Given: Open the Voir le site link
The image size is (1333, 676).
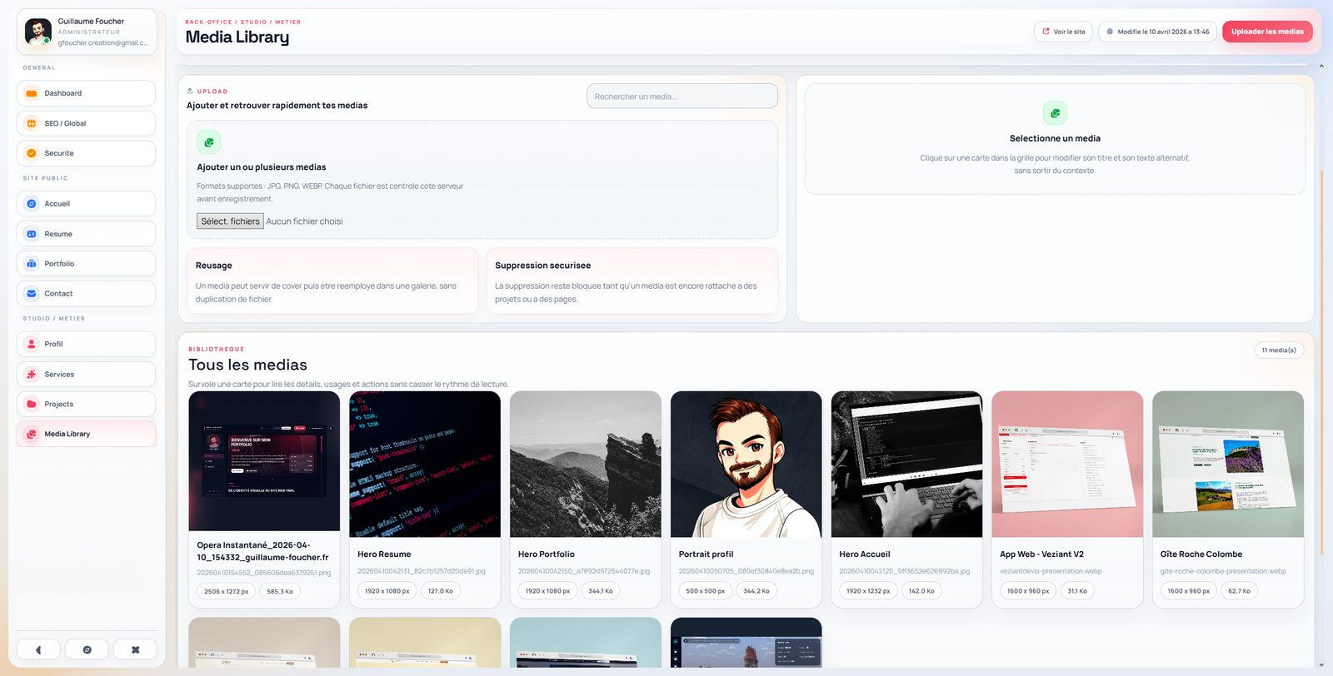Looking at the screenshot, I should pyautogui.click(x=1063, y=32).
